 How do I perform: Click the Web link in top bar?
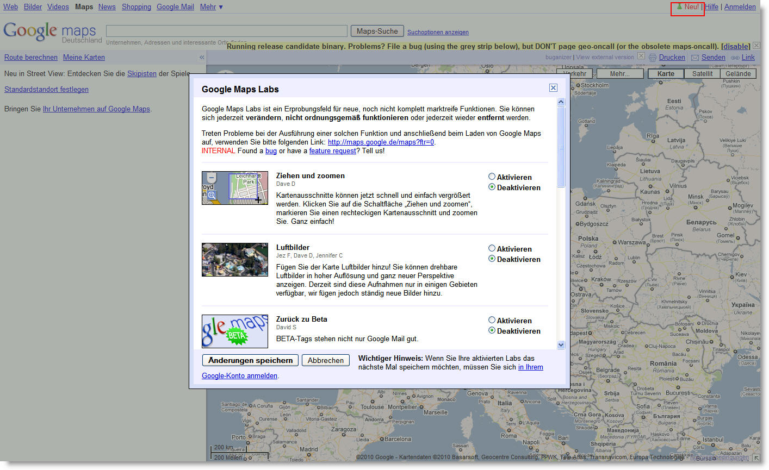tap(10, 7)
